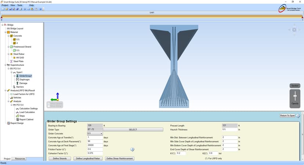The height and width of the screenshot is (165, 304).
Task: Click Define Strands button
Action: (60, 159)
